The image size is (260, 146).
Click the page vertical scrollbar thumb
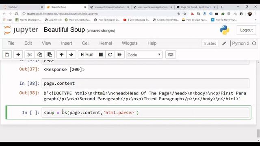(x=258, y=133)
